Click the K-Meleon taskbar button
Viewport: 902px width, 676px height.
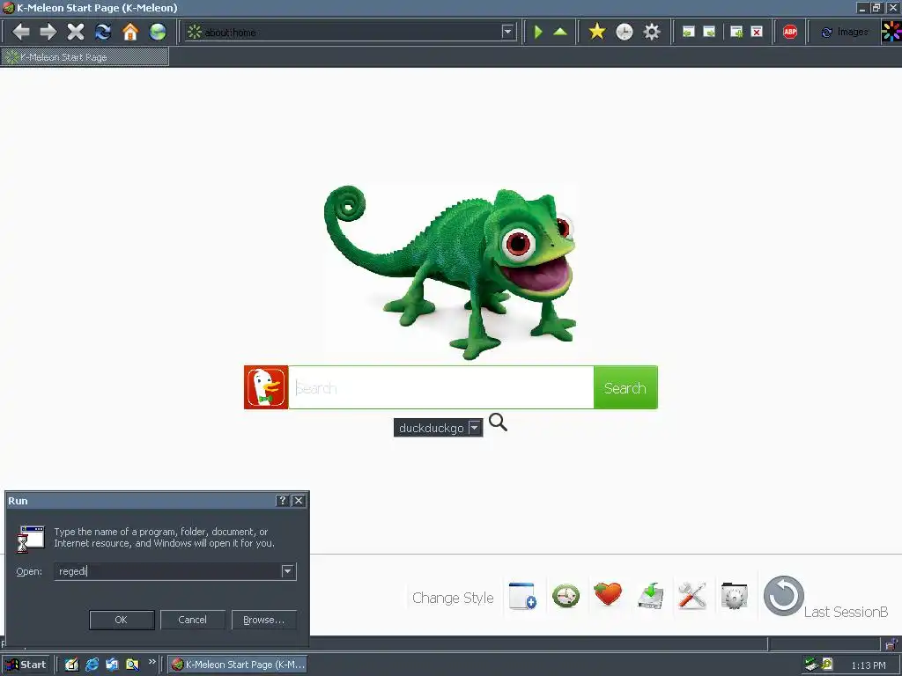238,665
